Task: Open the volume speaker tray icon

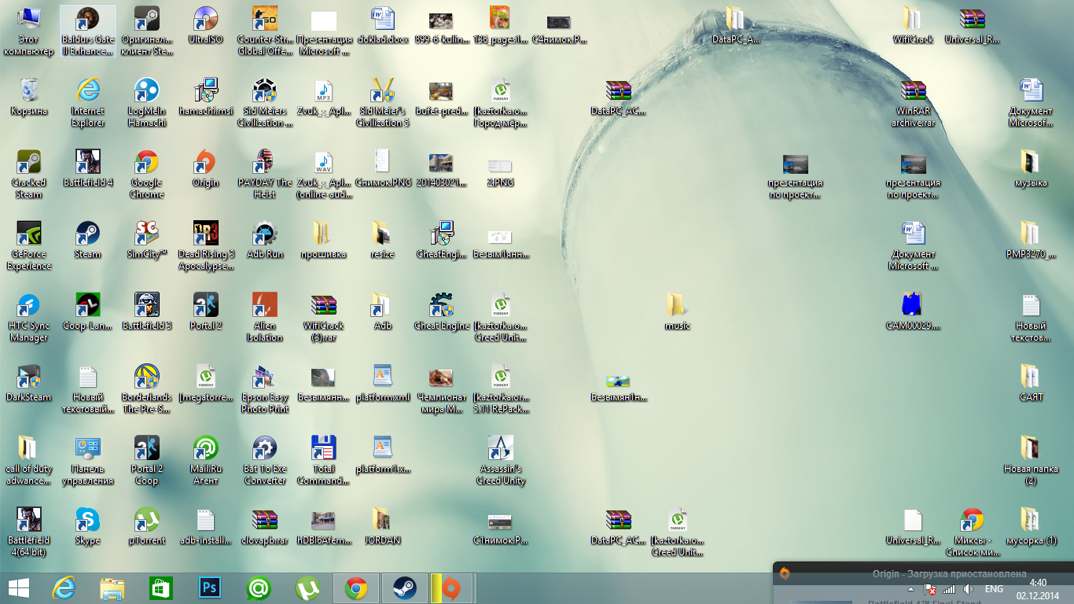Action: point(969,589)
